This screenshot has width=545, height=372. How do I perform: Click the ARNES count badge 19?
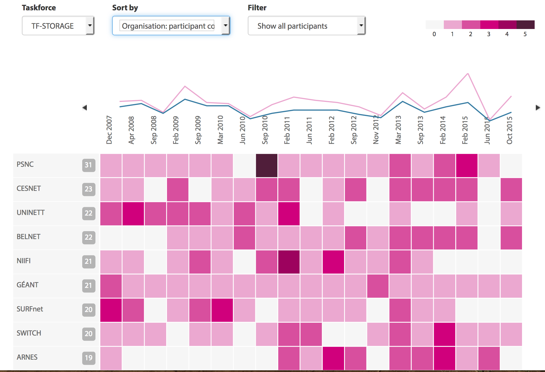(89, 358)
